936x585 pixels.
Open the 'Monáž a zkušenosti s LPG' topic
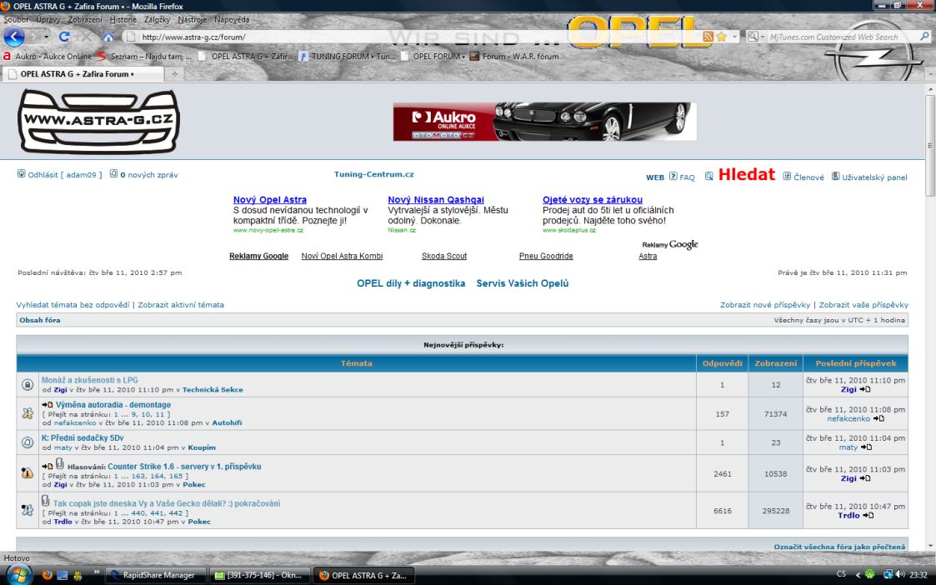click(x=89, y=380)
